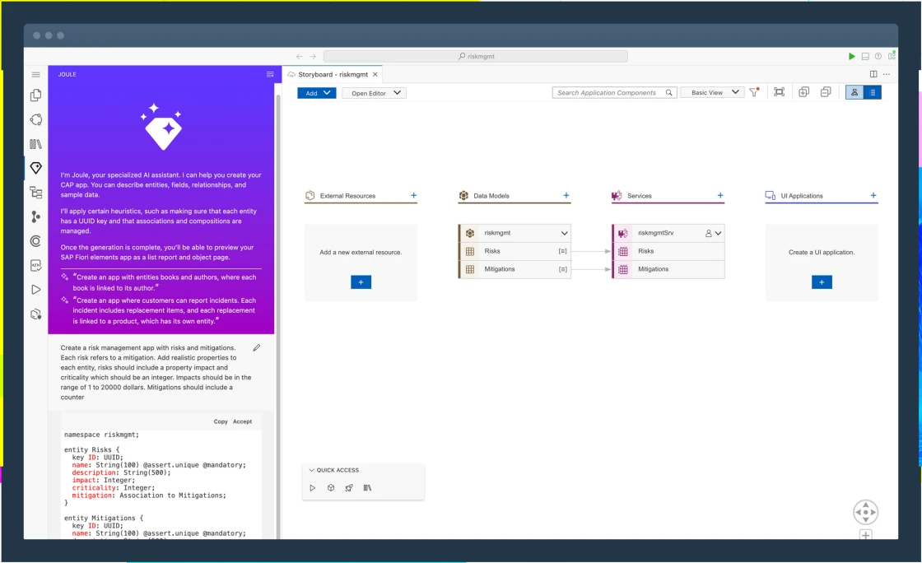The image size is (922, 563).
Task: Switch to graph diagram view toggle
Action: point(854,92)
